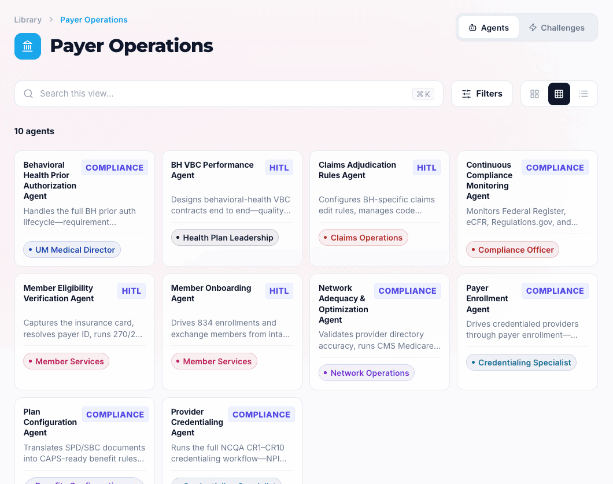Click 'Drives credentialed providers' description
This screenshot has height=484, width=613.
(x=522, y=329)
